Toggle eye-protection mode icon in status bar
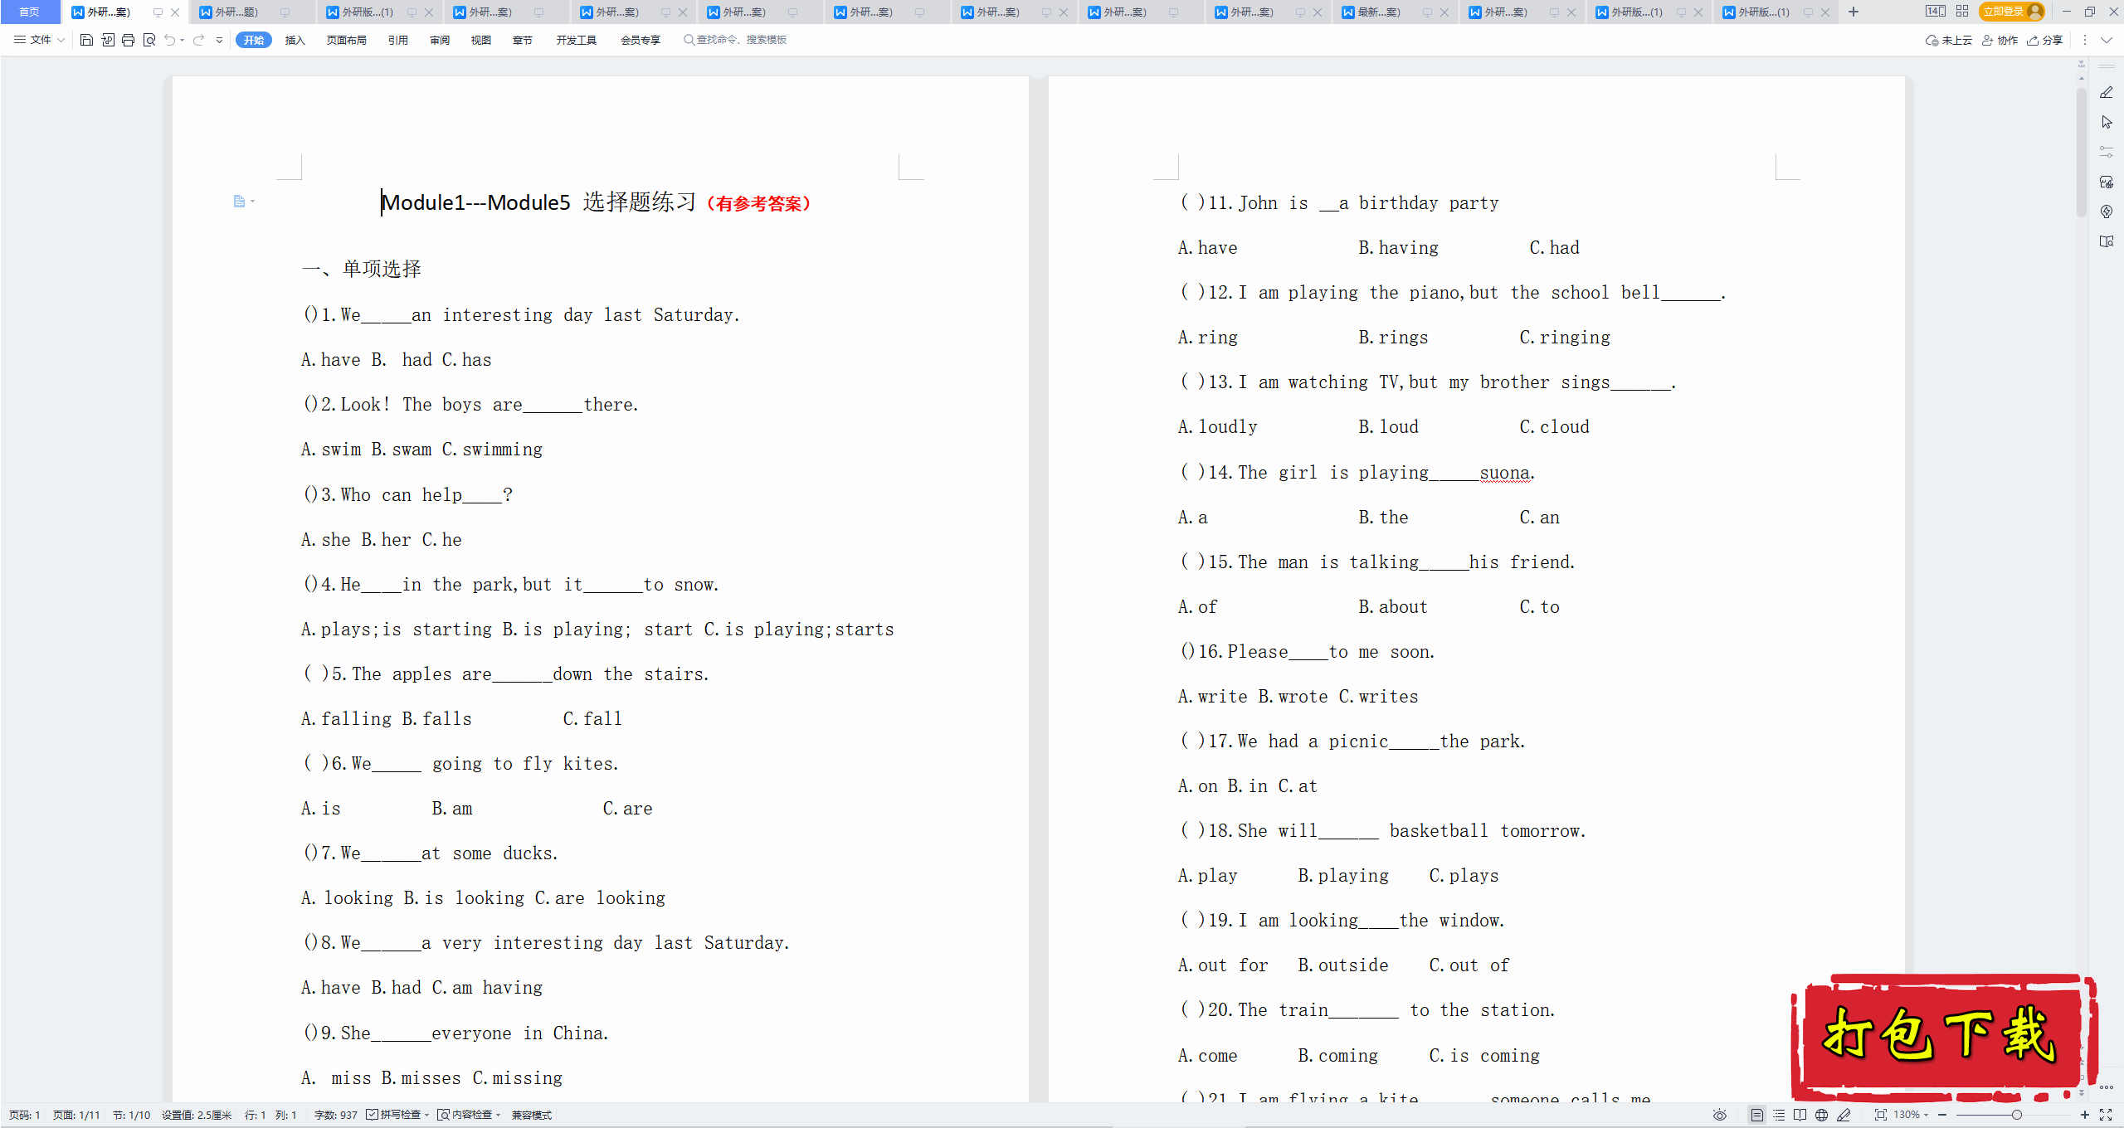The image size is (2124, 1128). coord(1720,1115)
